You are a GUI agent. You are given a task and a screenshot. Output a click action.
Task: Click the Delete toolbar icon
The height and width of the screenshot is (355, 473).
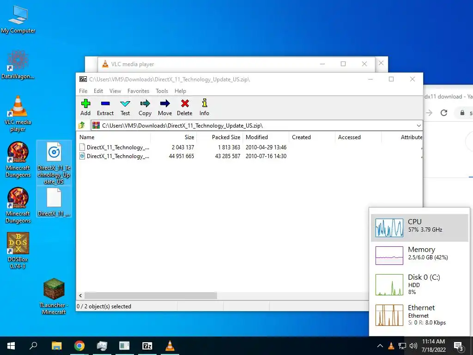click(x=185, y=107)
